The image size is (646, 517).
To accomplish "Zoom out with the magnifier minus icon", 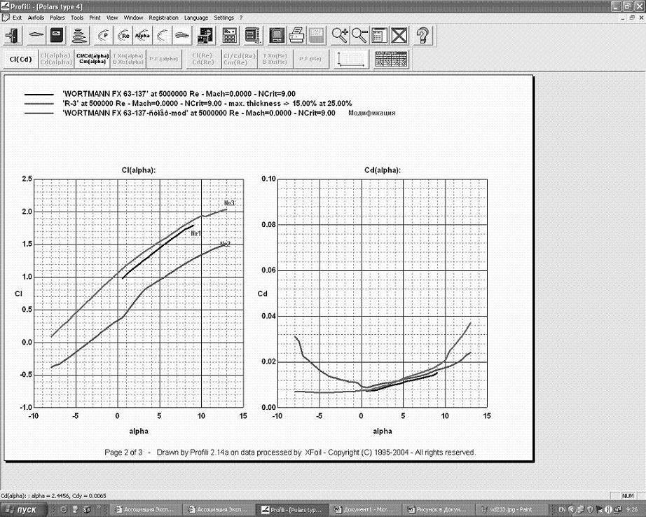I will pos(359,34).
